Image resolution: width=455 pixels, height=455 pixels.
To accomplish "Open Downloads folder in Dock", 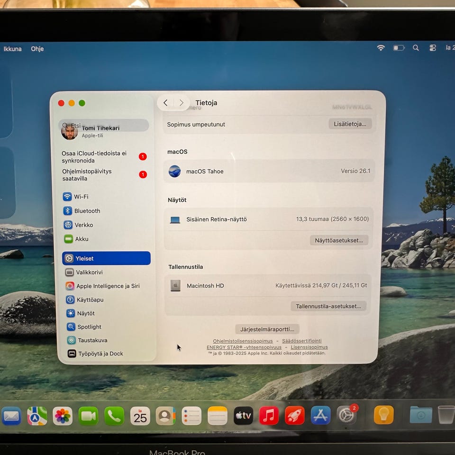I will [x=421, y=415].
